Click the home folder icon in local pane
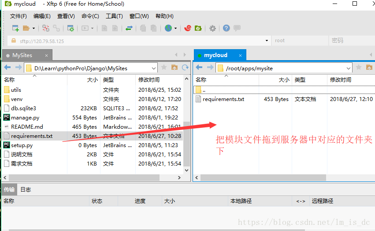 click(x=175, y=68)
